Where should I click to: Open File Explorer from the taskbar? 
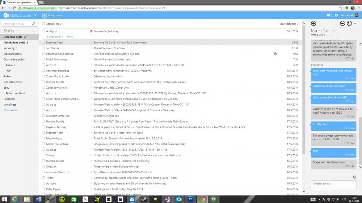click(x=27, y=199)
